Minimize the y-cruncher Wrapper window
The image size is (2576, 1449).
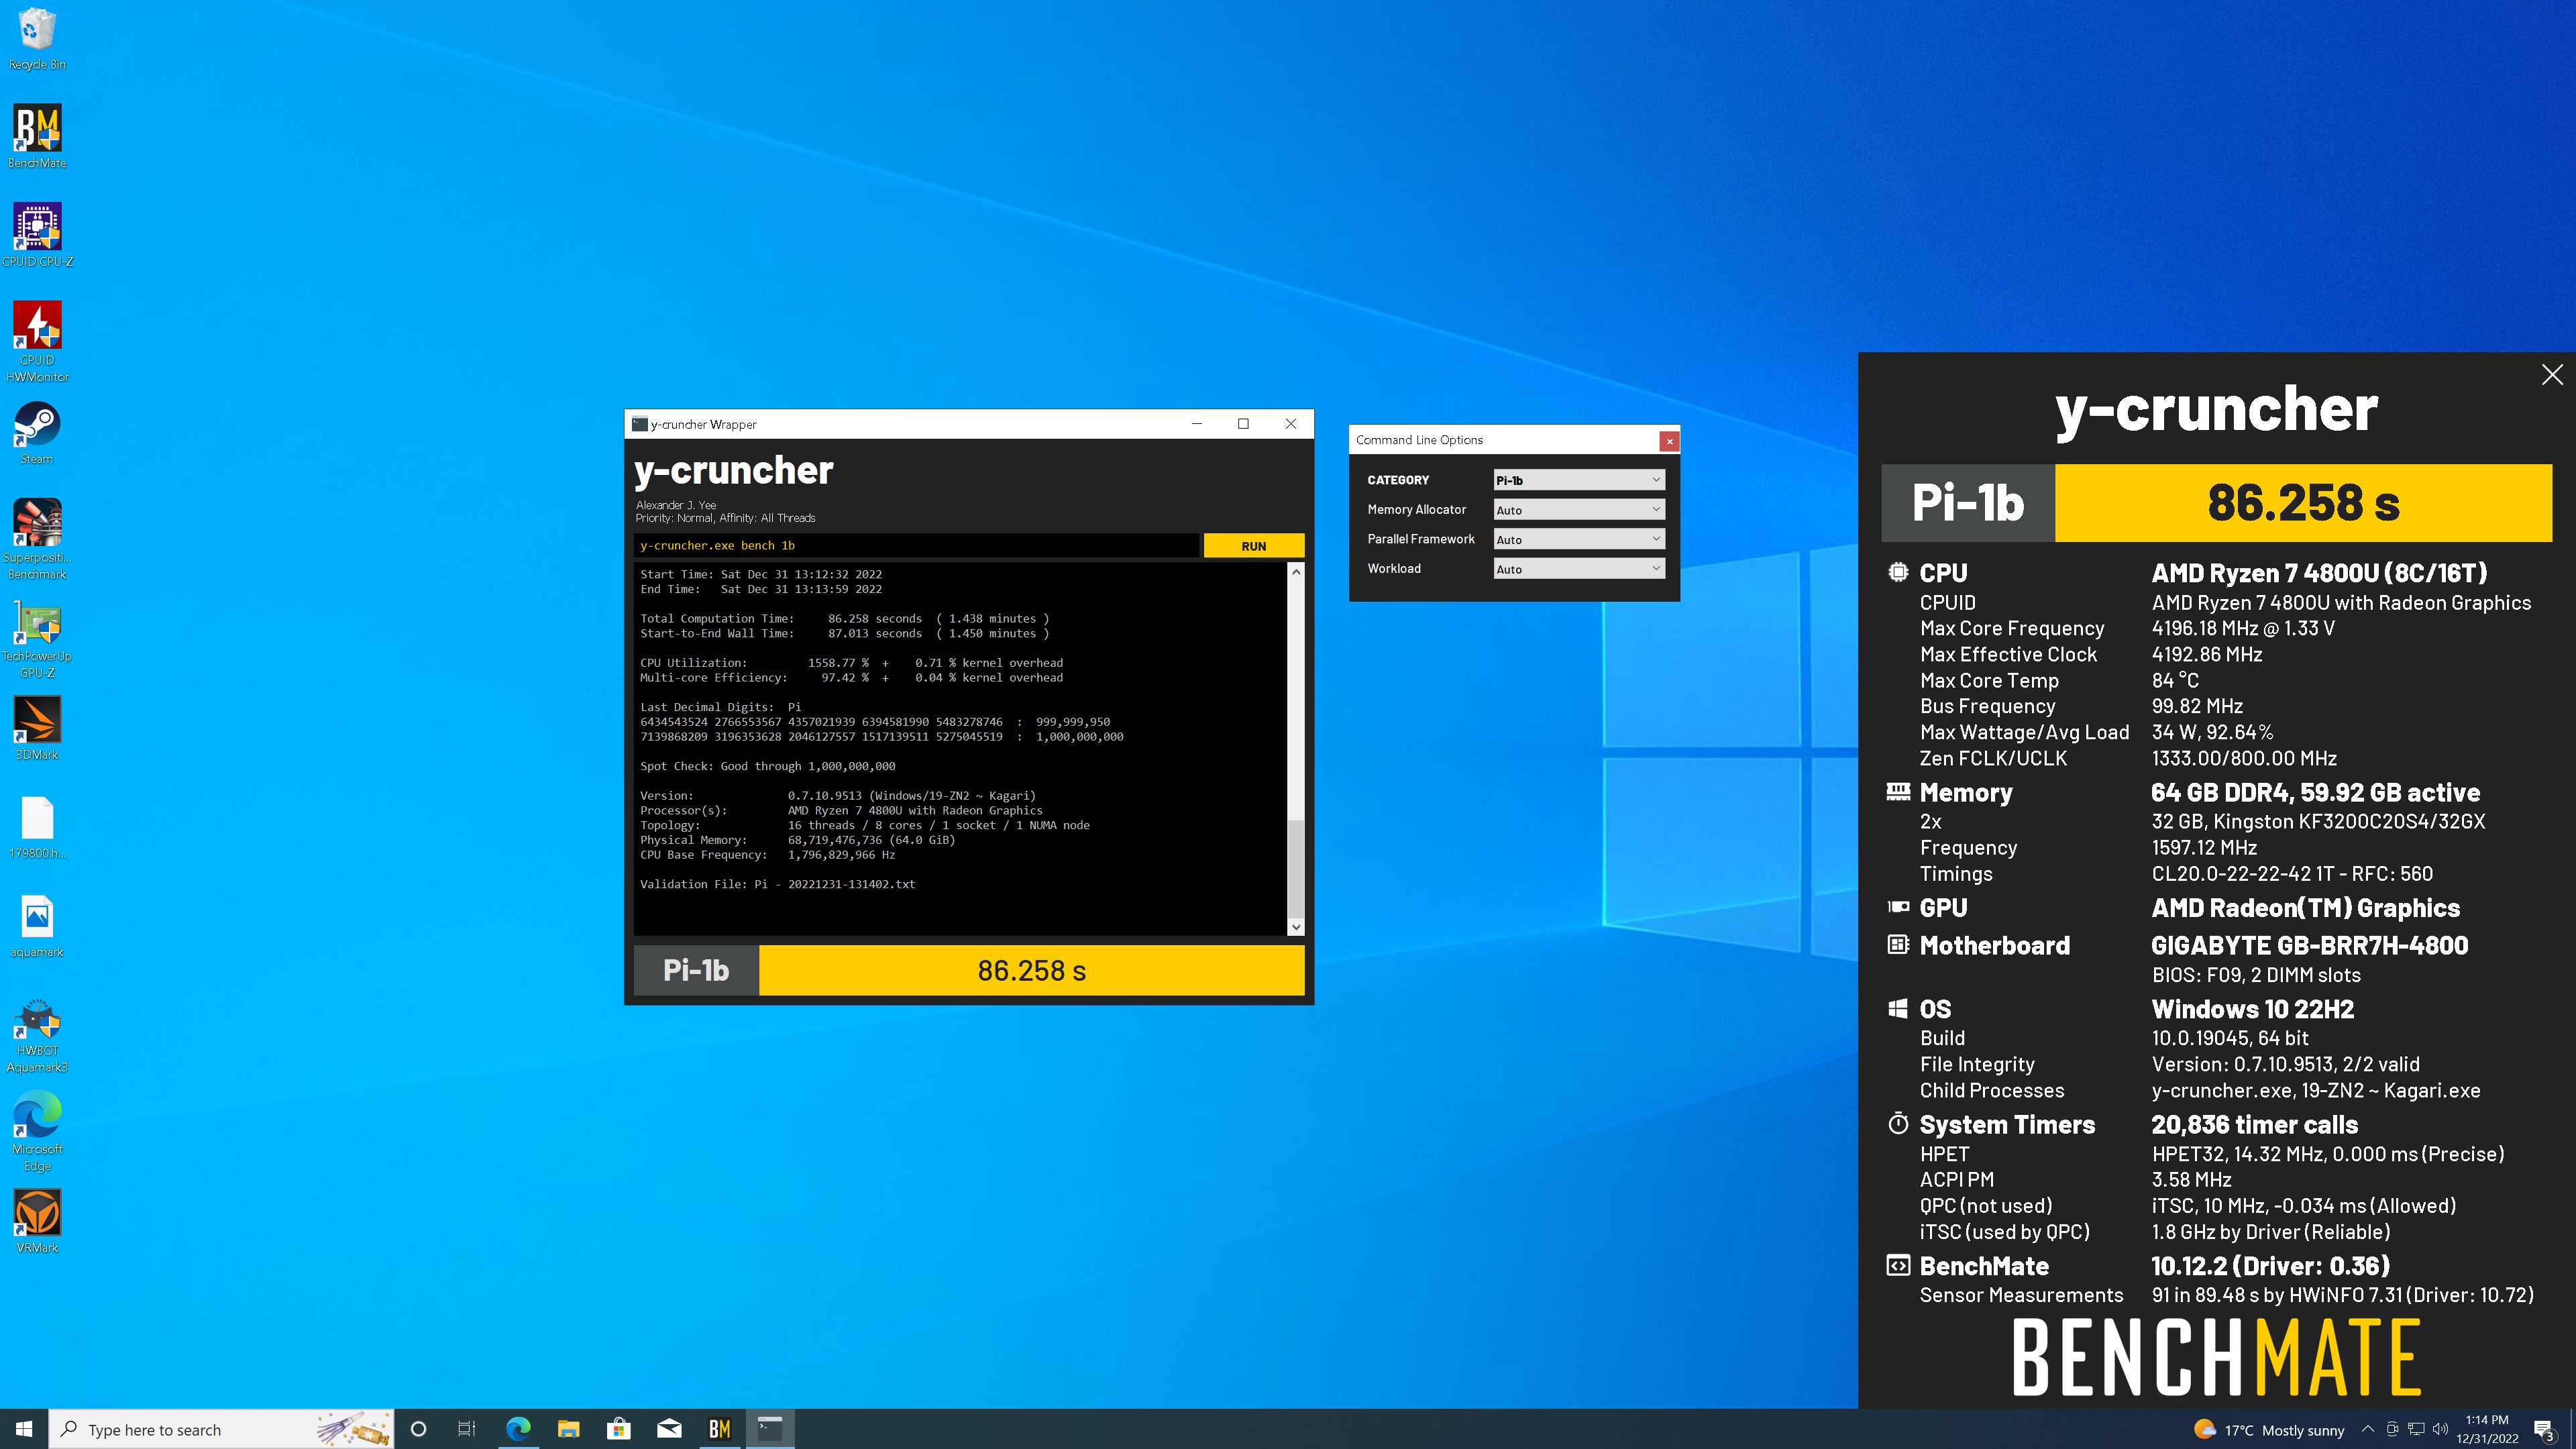pyautogui.click(x=1196, y=424)
